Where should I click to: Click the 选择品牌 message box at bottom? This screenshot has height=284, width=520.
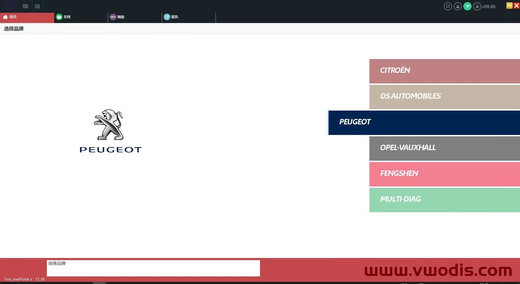coord(153,268)
